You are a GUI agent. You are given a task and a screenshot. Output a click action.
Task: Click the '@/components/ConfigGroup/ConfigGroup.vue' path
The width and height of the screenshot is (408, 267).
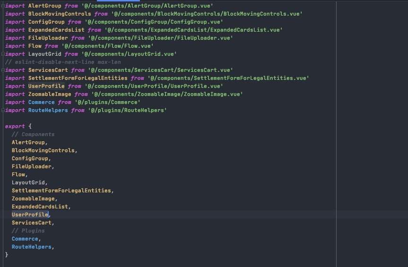154,22
